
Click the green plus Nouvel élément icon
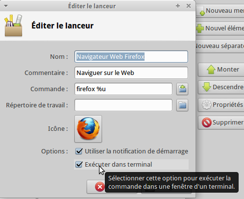[199, 28]
